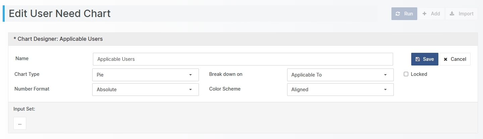Viewport: 483px width, 139px height.
Task: Click the Chart Type label
Action: click(x=27, y=74)
